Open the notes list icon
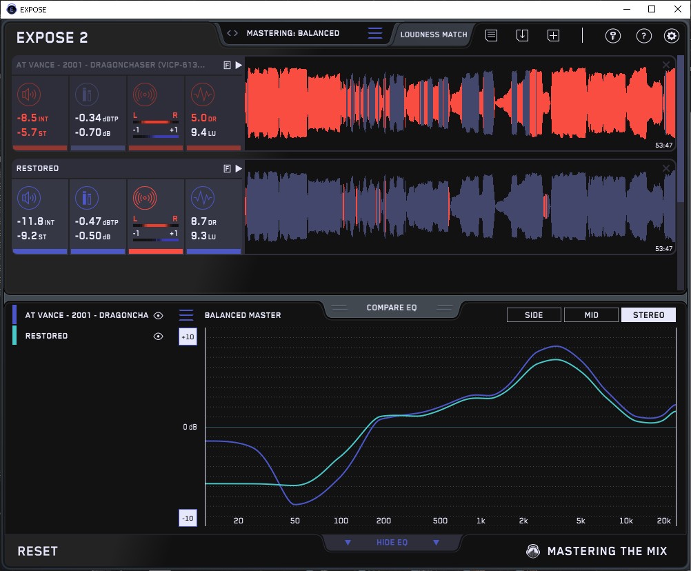This screenshot has width=691, height=571. tap(491, 35)
